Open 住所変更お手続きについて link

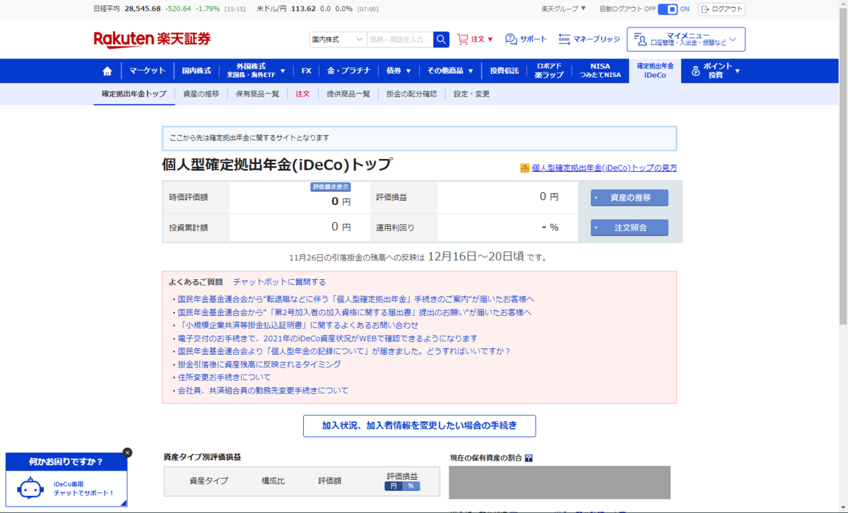[x=224, y=377]
